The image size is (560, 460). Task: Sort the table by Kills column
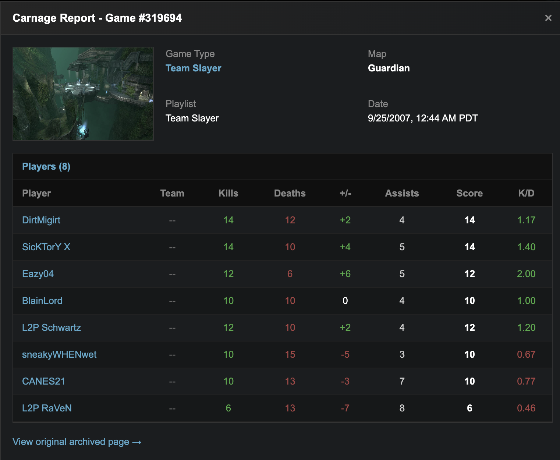pyautogui.click(x=228, y=193)
